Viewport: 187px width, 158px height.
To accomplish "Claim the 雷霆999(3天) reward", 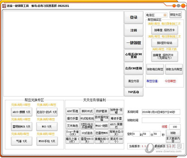I will pos(87,140).
